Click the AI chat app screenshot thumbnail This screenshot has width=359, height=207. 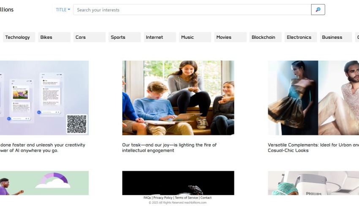click(44, 97)
